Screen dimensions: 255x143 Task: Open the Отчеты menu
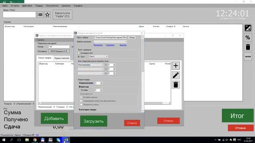15,6
